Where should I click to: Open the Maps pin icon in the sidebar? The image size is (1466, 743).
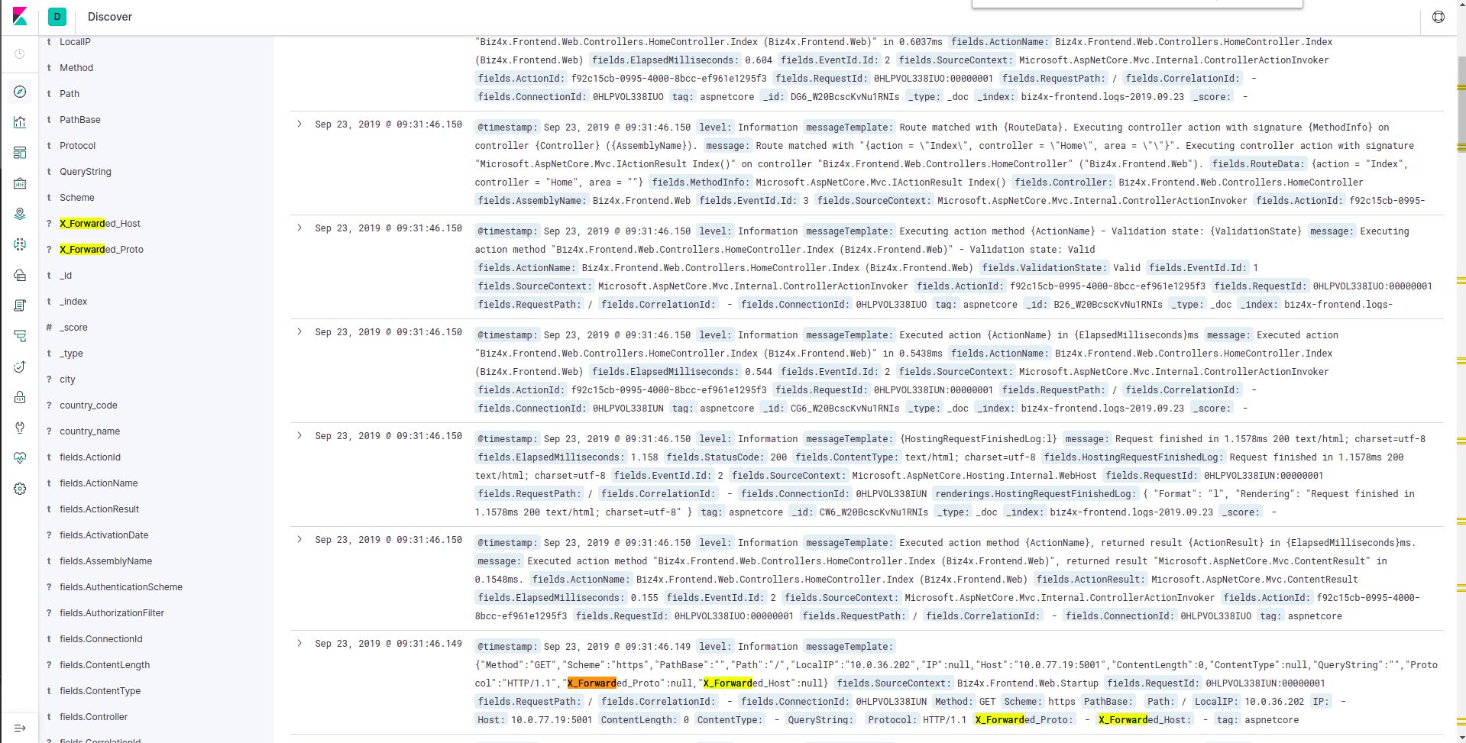20,214
